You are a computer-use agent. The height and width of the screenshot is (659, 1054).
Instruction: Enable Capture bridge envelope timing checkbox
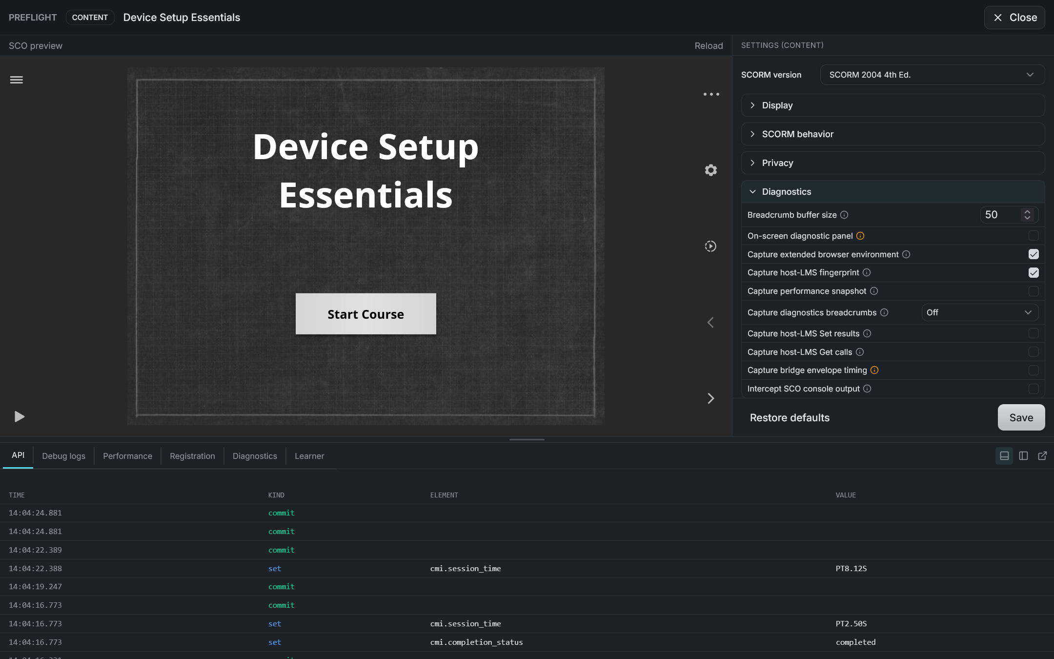(1034, 371)
